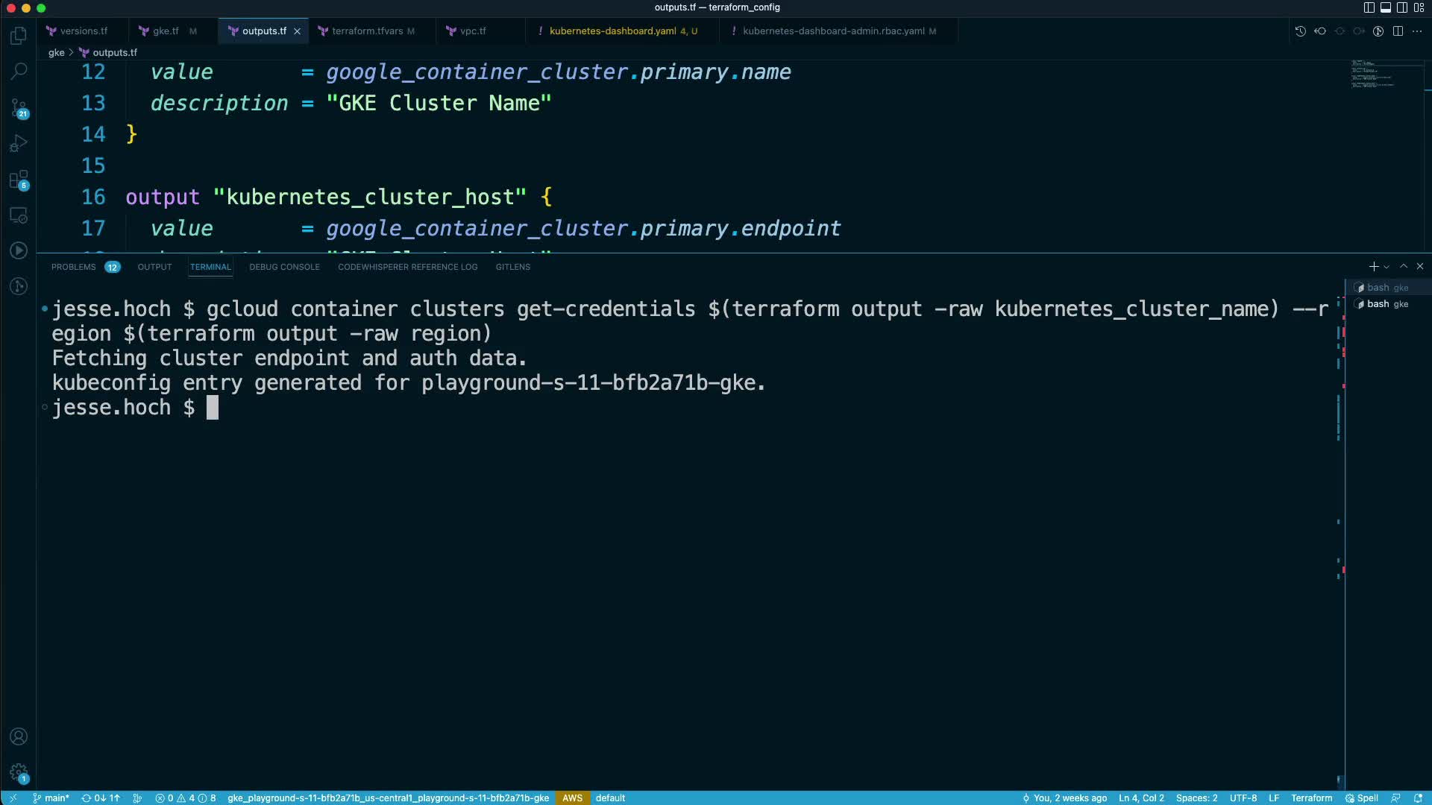Open the Search view in activity bar
Screen dimensions: 1432x805
19,72
